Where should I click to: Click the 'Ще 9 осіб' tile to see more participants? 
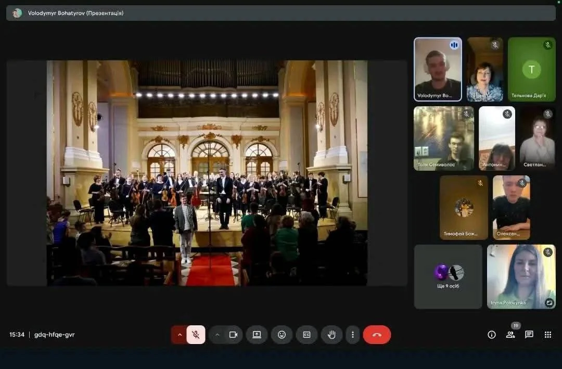[448, 277]
